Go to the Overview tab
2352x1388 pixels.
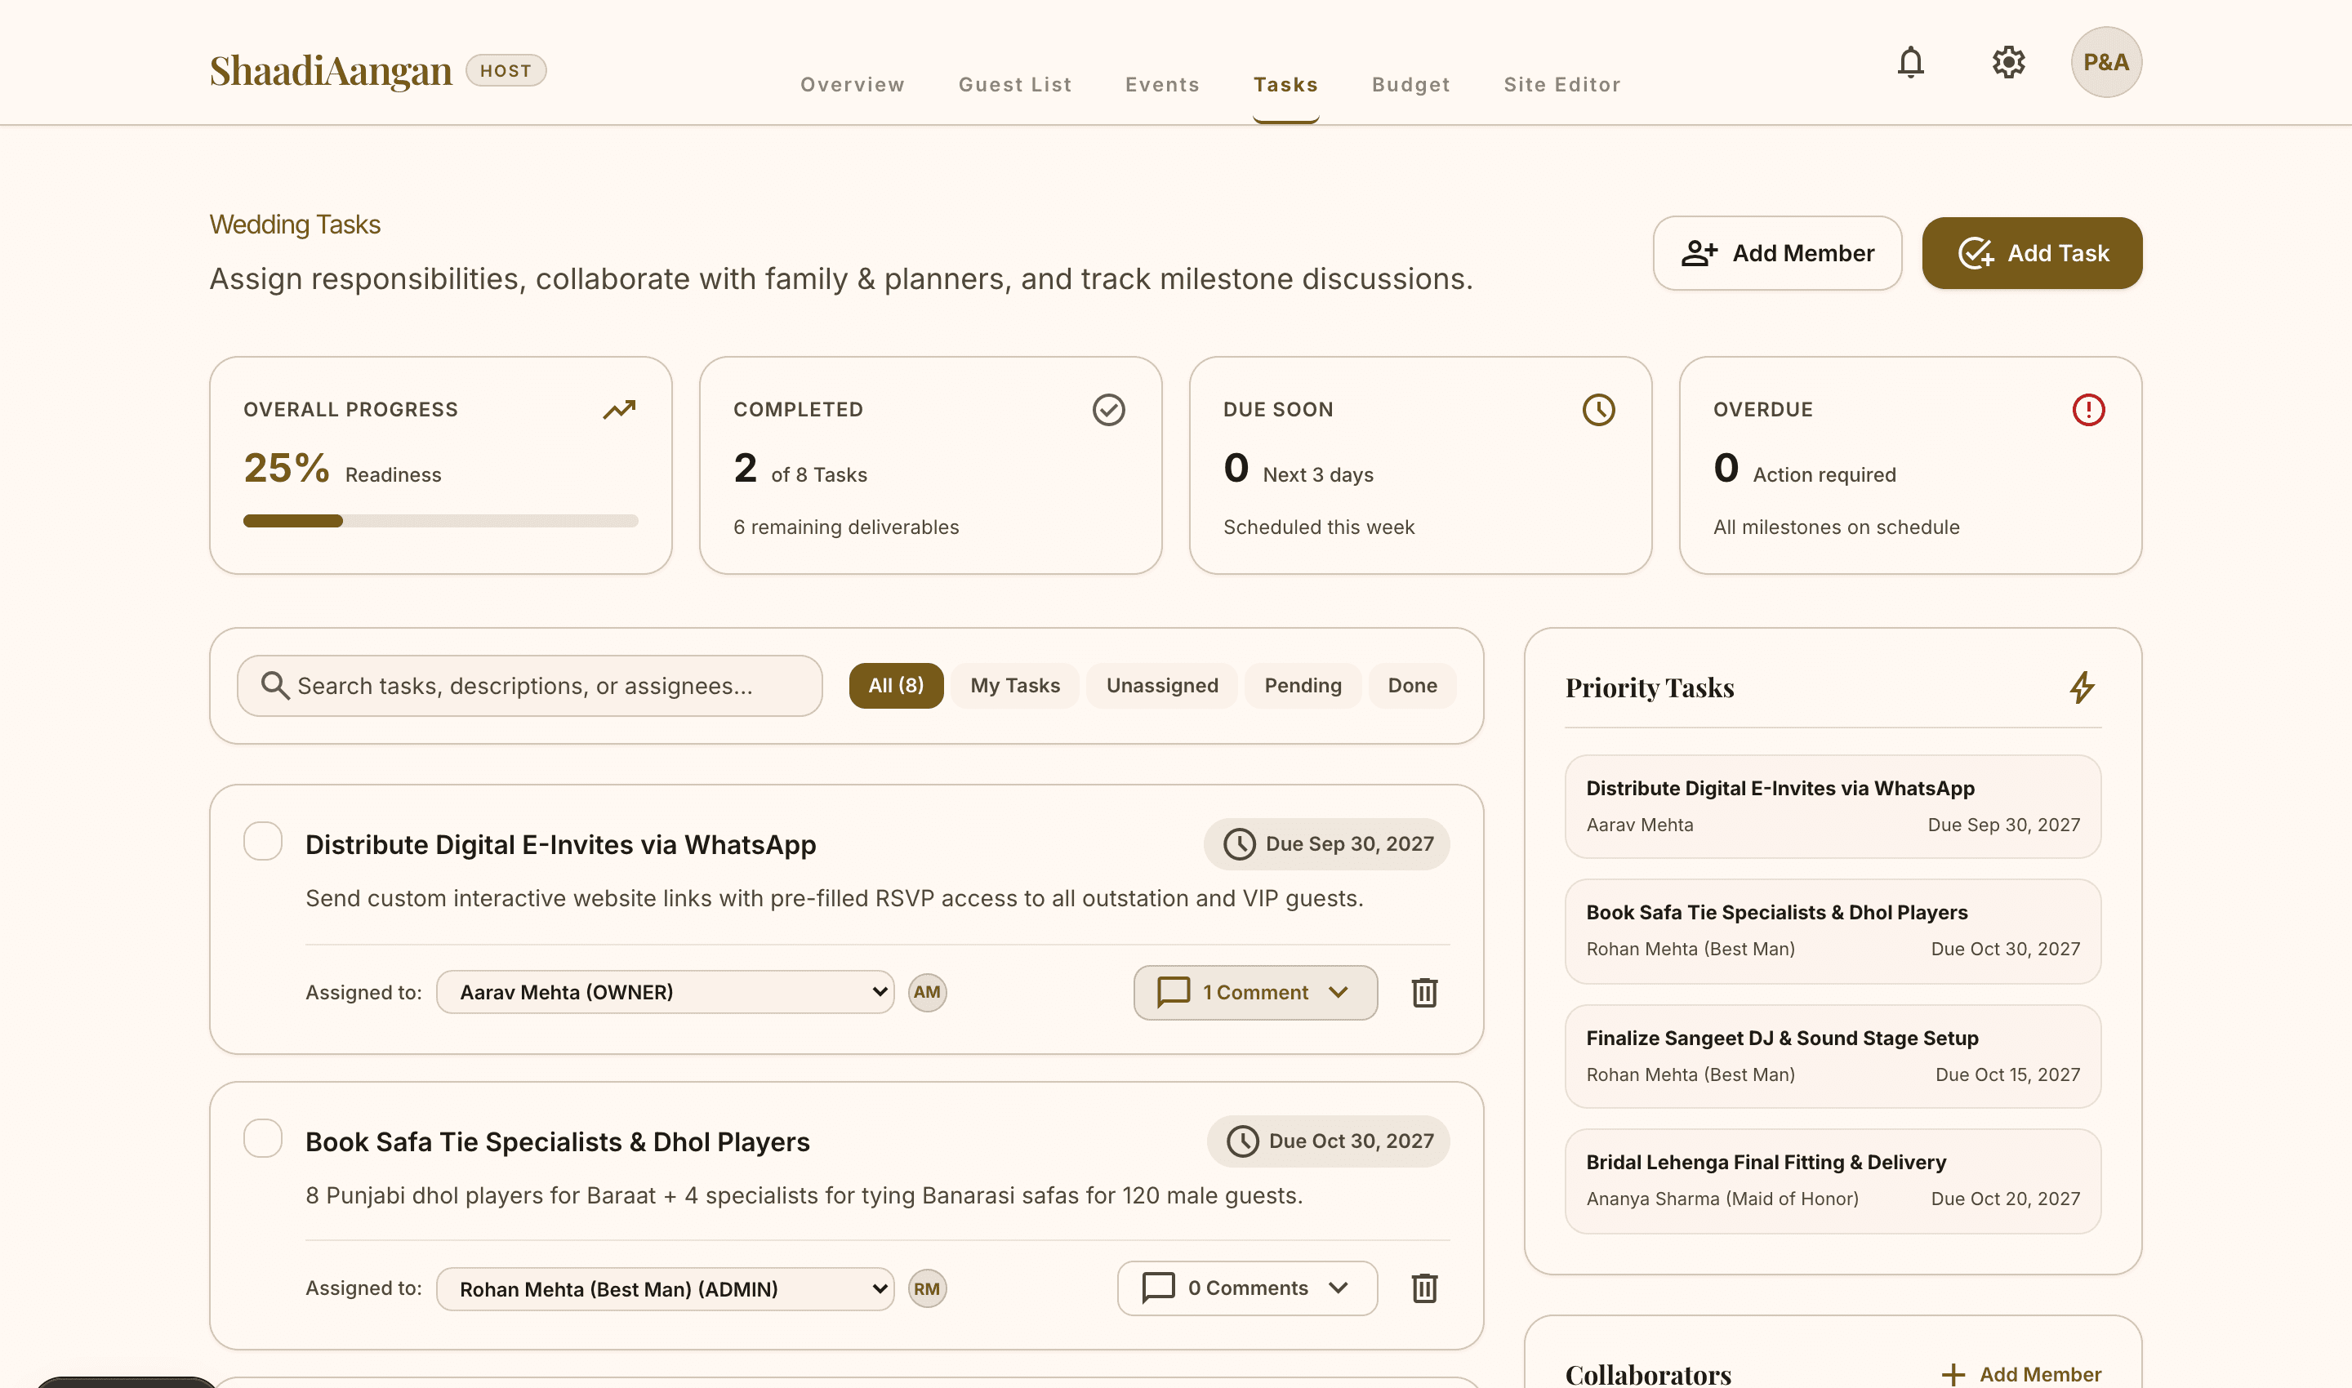853,84
